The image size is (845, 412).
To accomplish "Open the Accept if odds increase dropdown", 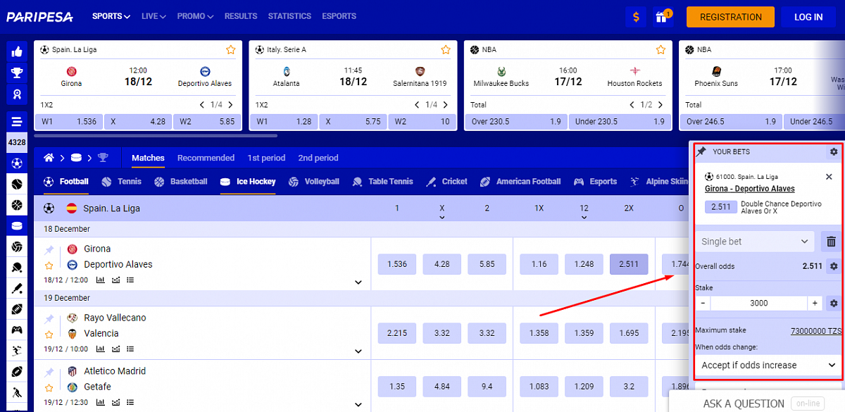I will point(767,366).
